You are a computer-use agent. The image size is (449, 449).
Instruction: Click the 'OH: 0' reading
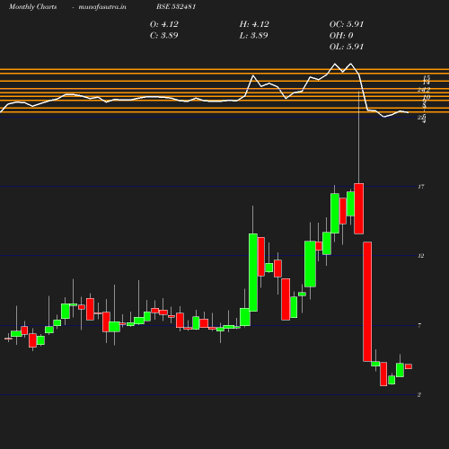point(341,36)
